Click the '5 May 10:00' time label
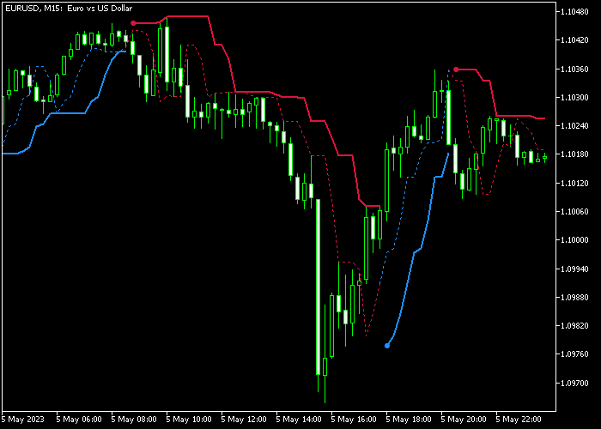The image size is (601, 429). (190, 420)
